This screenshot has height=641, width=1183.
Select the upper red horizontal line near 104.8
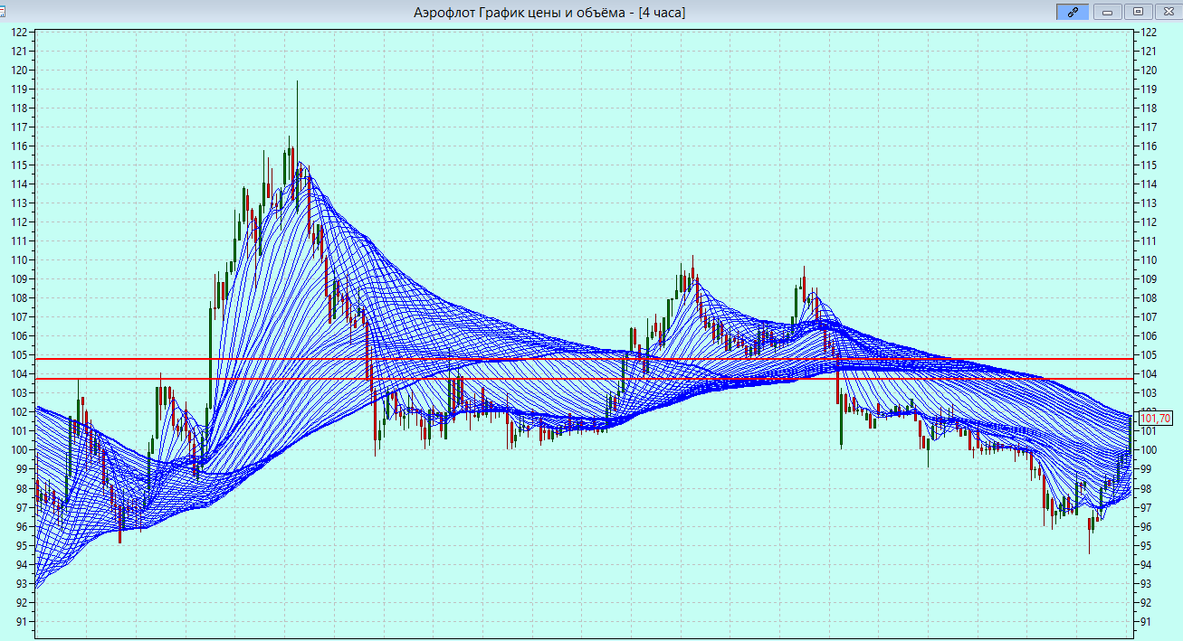[584, 359]
